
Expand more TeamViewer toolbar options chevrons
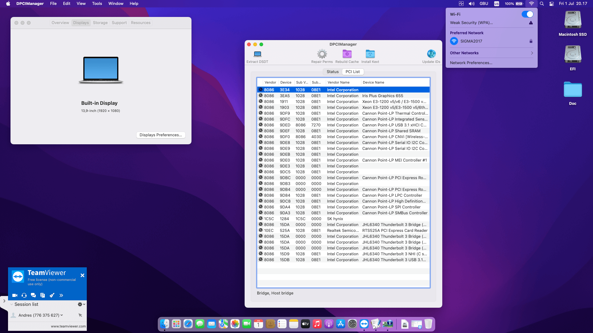pyautogui.click(x=61, y=295)
